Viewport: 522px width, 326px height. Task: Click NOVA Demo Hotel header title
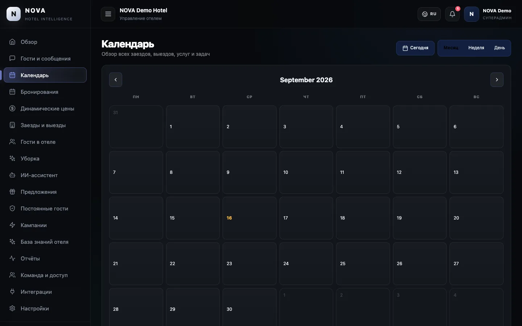[x=143, y=11]
